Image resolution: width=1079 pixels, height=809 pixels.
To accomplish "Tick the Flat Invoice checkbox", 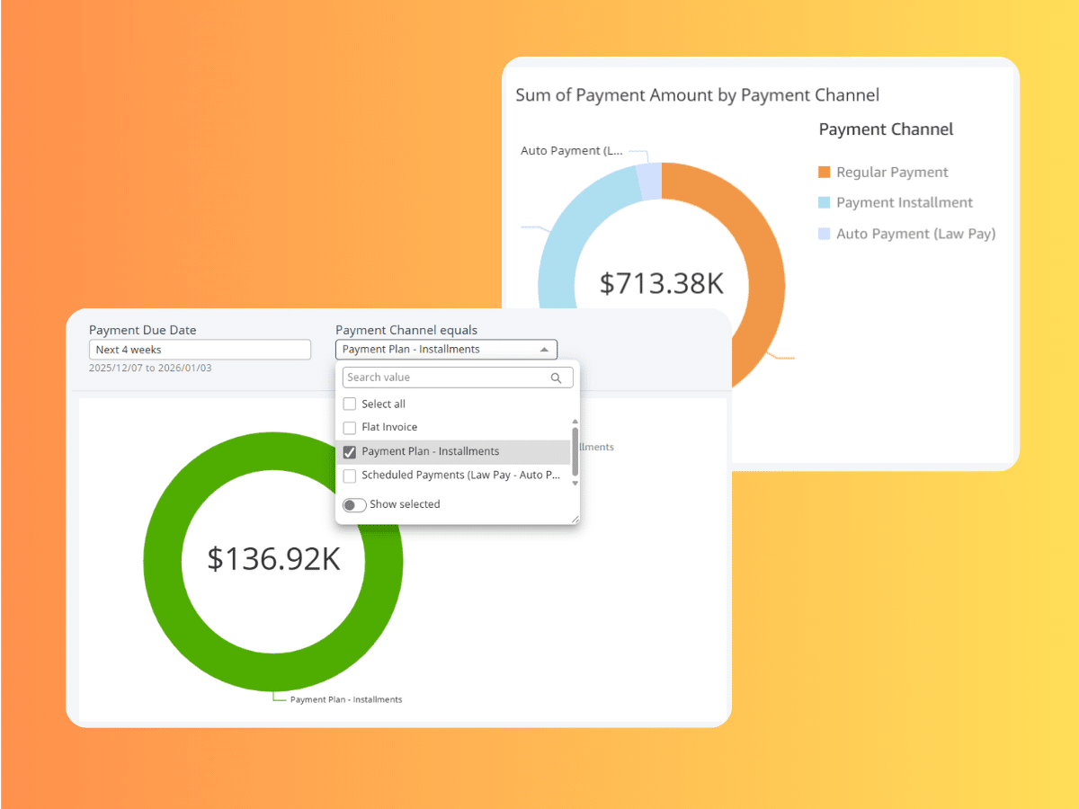I will point(350,428).
